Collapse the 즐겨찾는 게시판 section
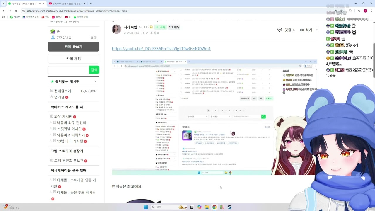 click(95, 81)
